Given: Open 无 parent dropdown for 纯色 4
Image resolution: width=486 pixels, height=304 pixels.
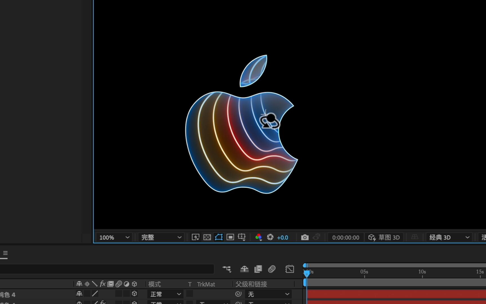Looking at the screenshot, I should 268,294.
